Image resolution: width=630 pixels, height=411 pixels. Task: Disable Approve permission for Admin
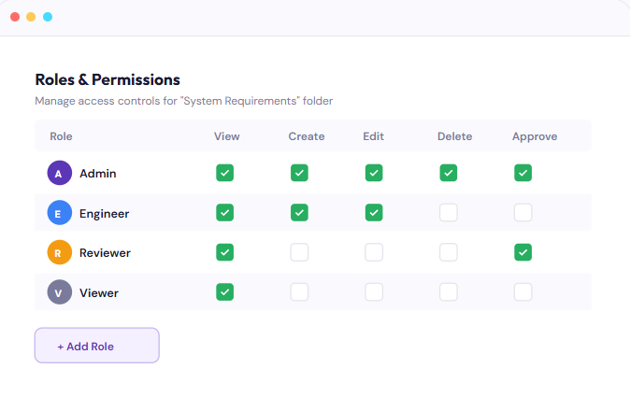tap(523, 173)
